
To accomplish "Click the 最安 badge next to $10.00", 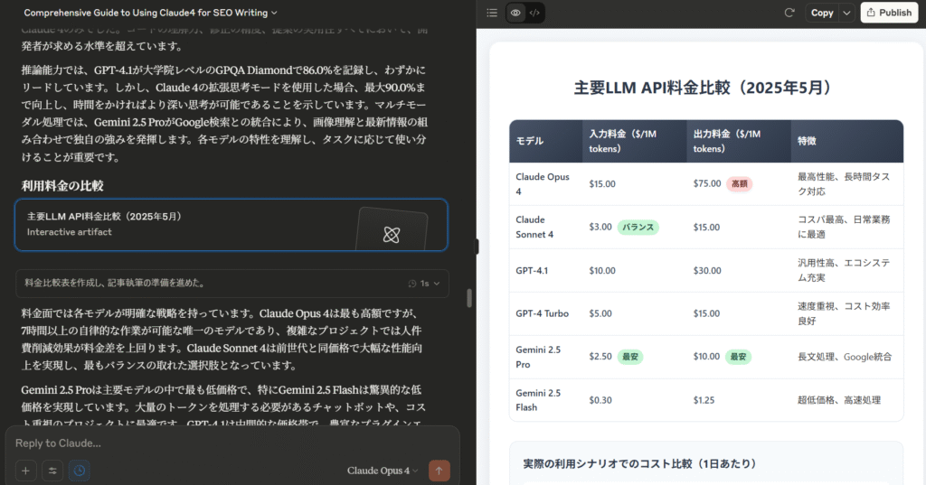I will [738, 357].
